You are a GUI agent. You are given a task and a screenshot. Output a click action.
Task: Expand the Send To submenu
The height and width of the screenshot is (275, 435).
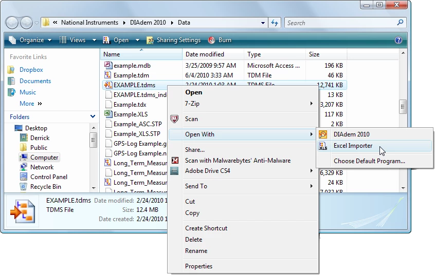coord(311,186)
